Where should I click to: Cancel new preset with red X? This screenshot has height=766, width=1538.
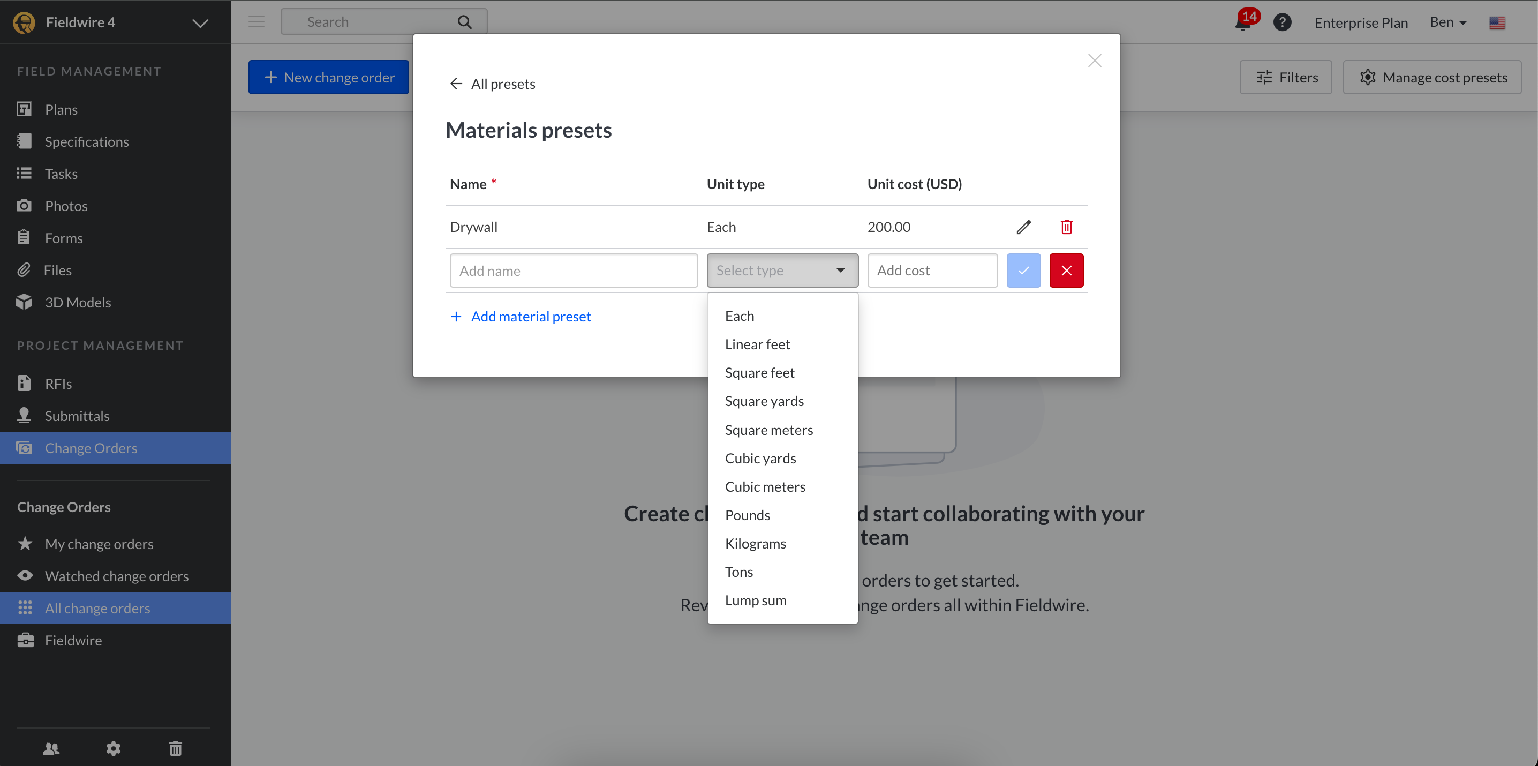pyautogui.click(x=1066, y=271)
